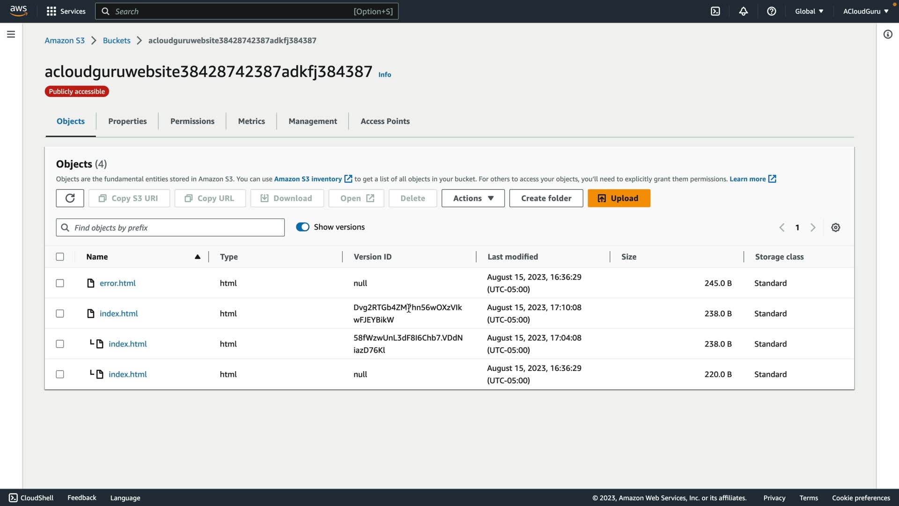Open the CloudShell icon in top bar
The image size is (899, 506).
715,11
